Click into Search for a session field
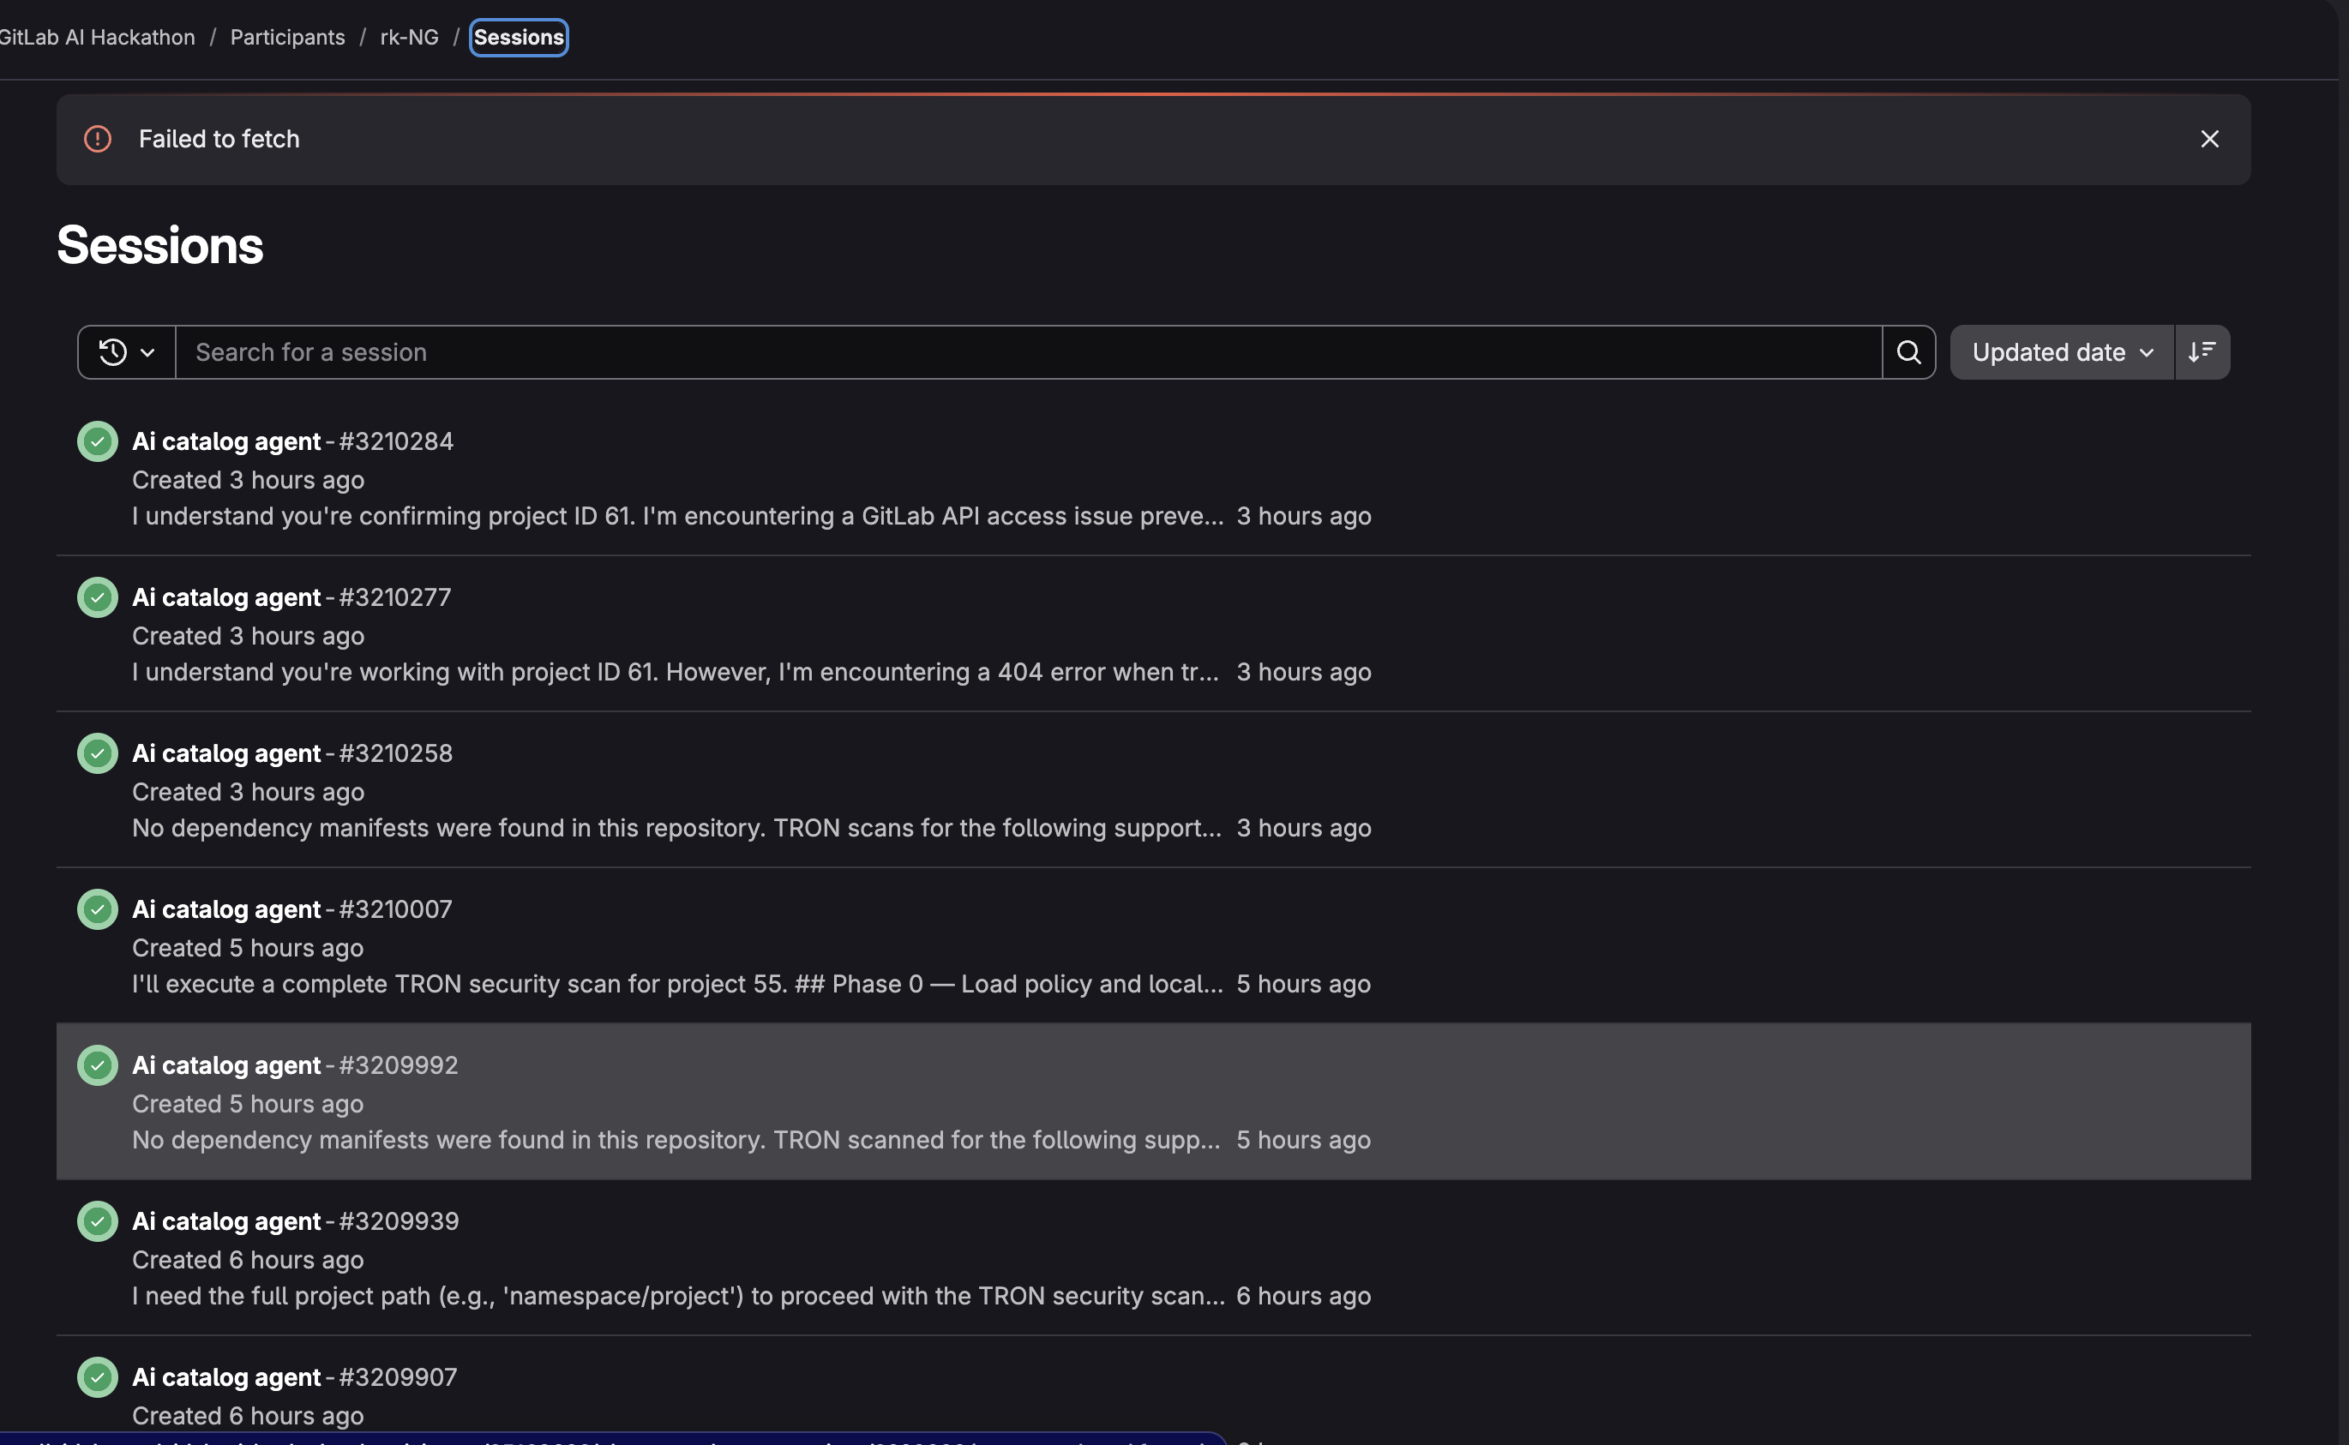The width and height of the screenshot is (2349, 1445). click(1027, 352)
